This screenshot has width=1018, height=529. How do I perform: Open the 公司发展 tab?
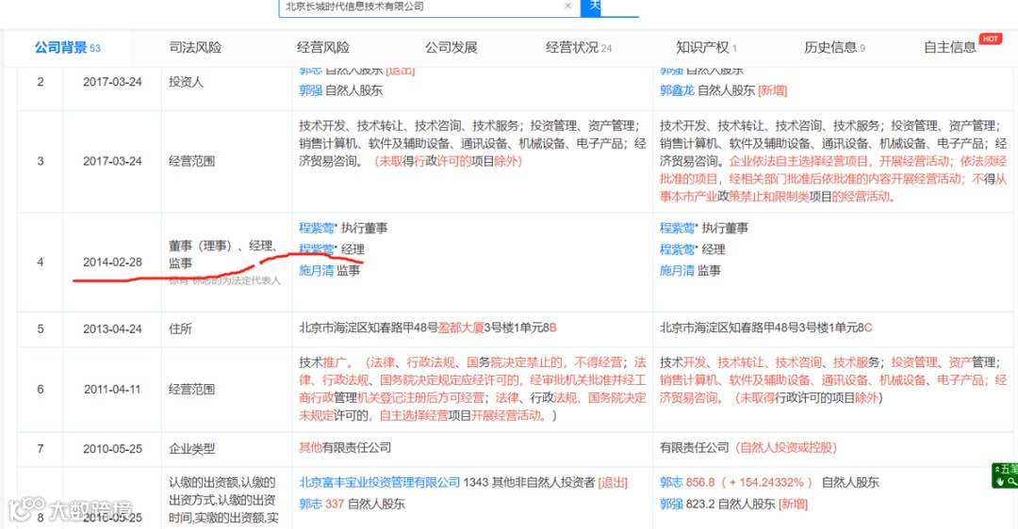click(451, 47)
